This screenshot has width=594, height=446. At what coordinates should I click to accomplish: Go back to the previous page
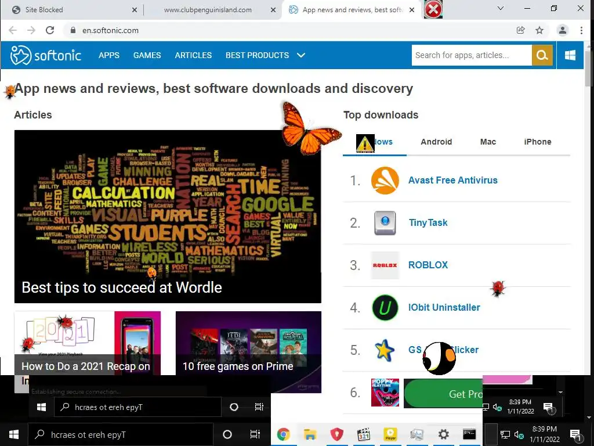[x=13, y=30]
